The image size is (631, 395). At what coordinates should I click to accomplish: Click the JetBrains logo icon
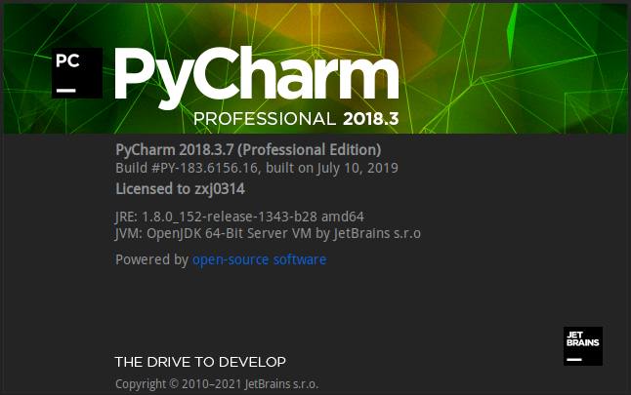coord(583,346)
